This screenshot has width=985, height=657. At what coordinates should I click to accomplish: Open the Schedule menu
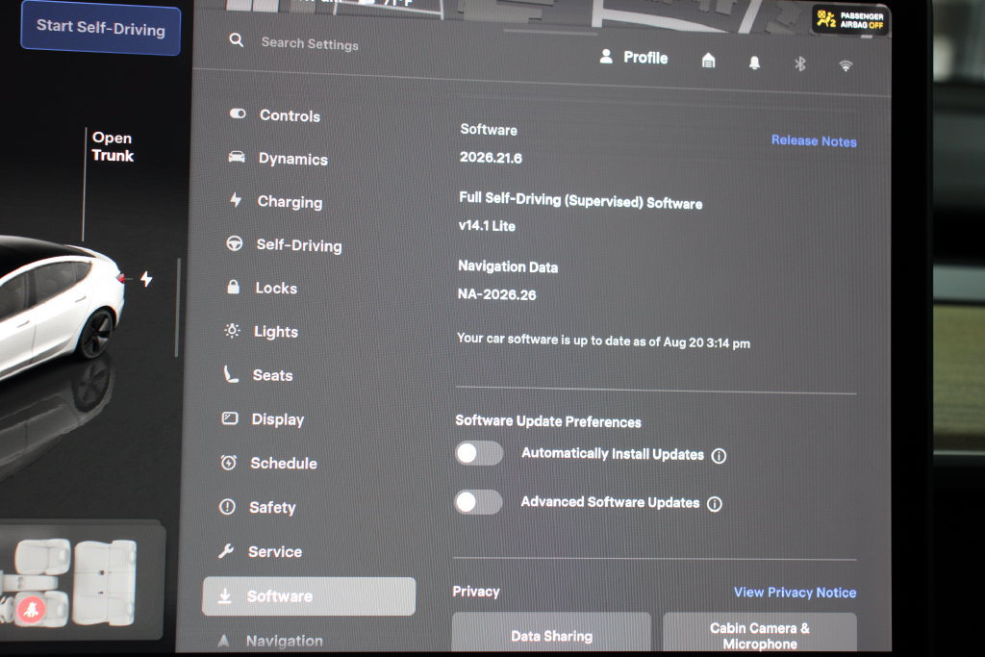(x=268, y=463)
